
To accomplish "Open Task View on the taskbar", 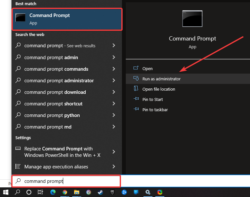I will [40, 192].
